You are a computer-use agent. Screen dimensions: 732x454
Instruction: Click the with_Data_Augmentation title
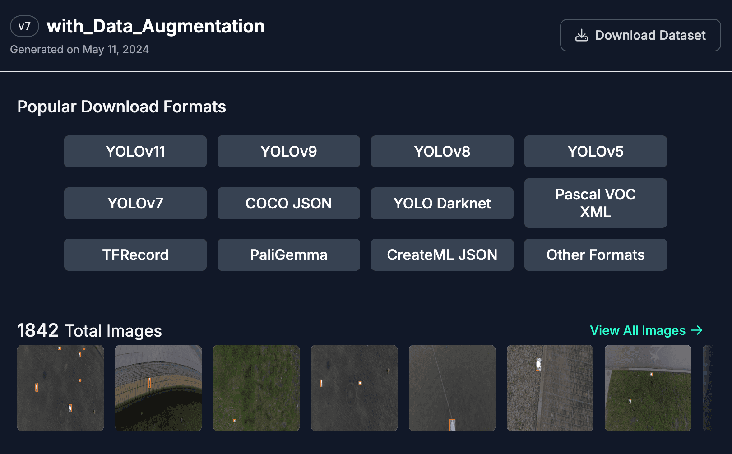tap(156, 26)
